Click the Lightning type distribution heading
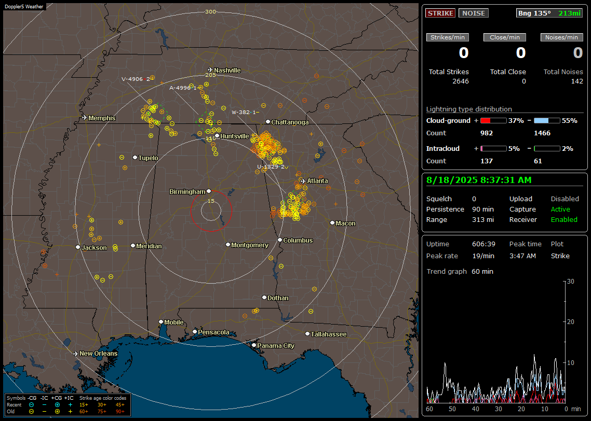591x421 pixels. [x=469, y=109]
